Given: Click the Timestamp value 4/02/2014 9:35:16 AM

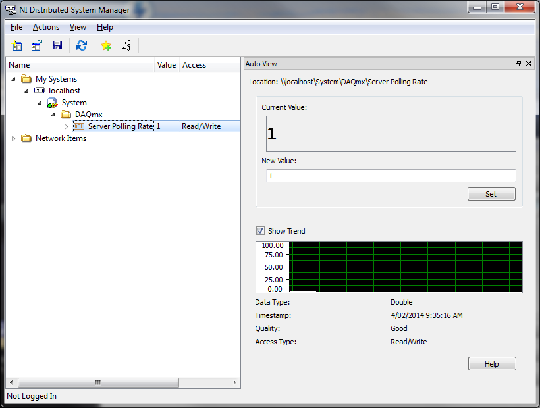Looking at the screenshot, I should coord(426,315).
